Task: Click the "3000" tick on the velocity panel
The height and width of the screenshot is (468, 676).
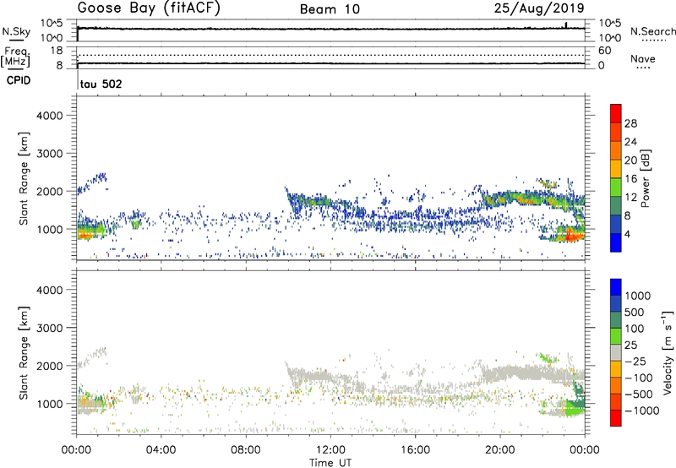Action: click(50, 328)
